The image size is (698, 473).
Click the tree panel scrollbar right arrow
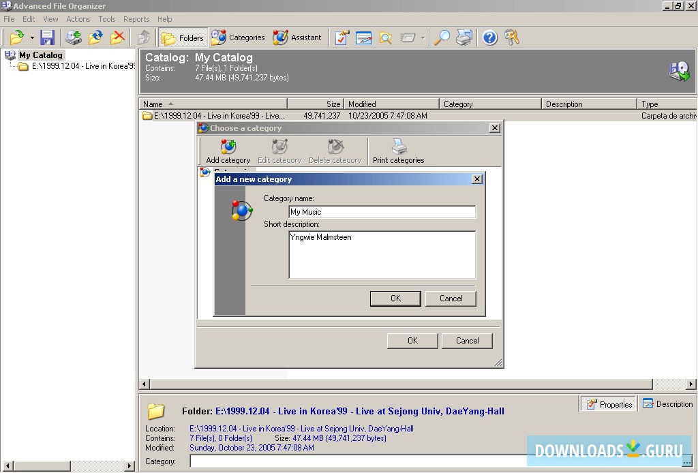pyautogui.click(x=130, y=466)
